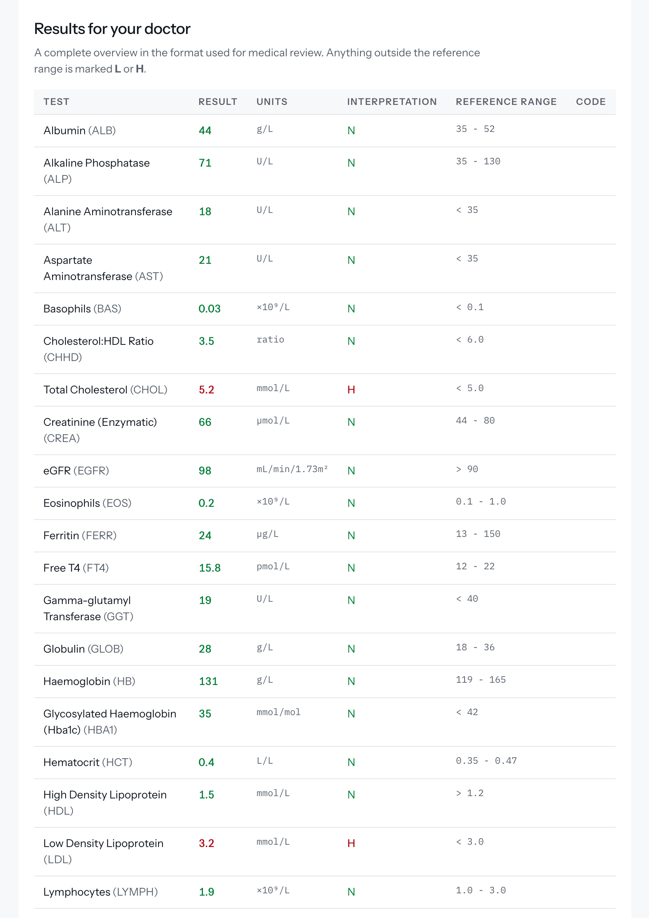Click the Ferritin result value 24
The image size is (649, 918).
pos(205,535)
